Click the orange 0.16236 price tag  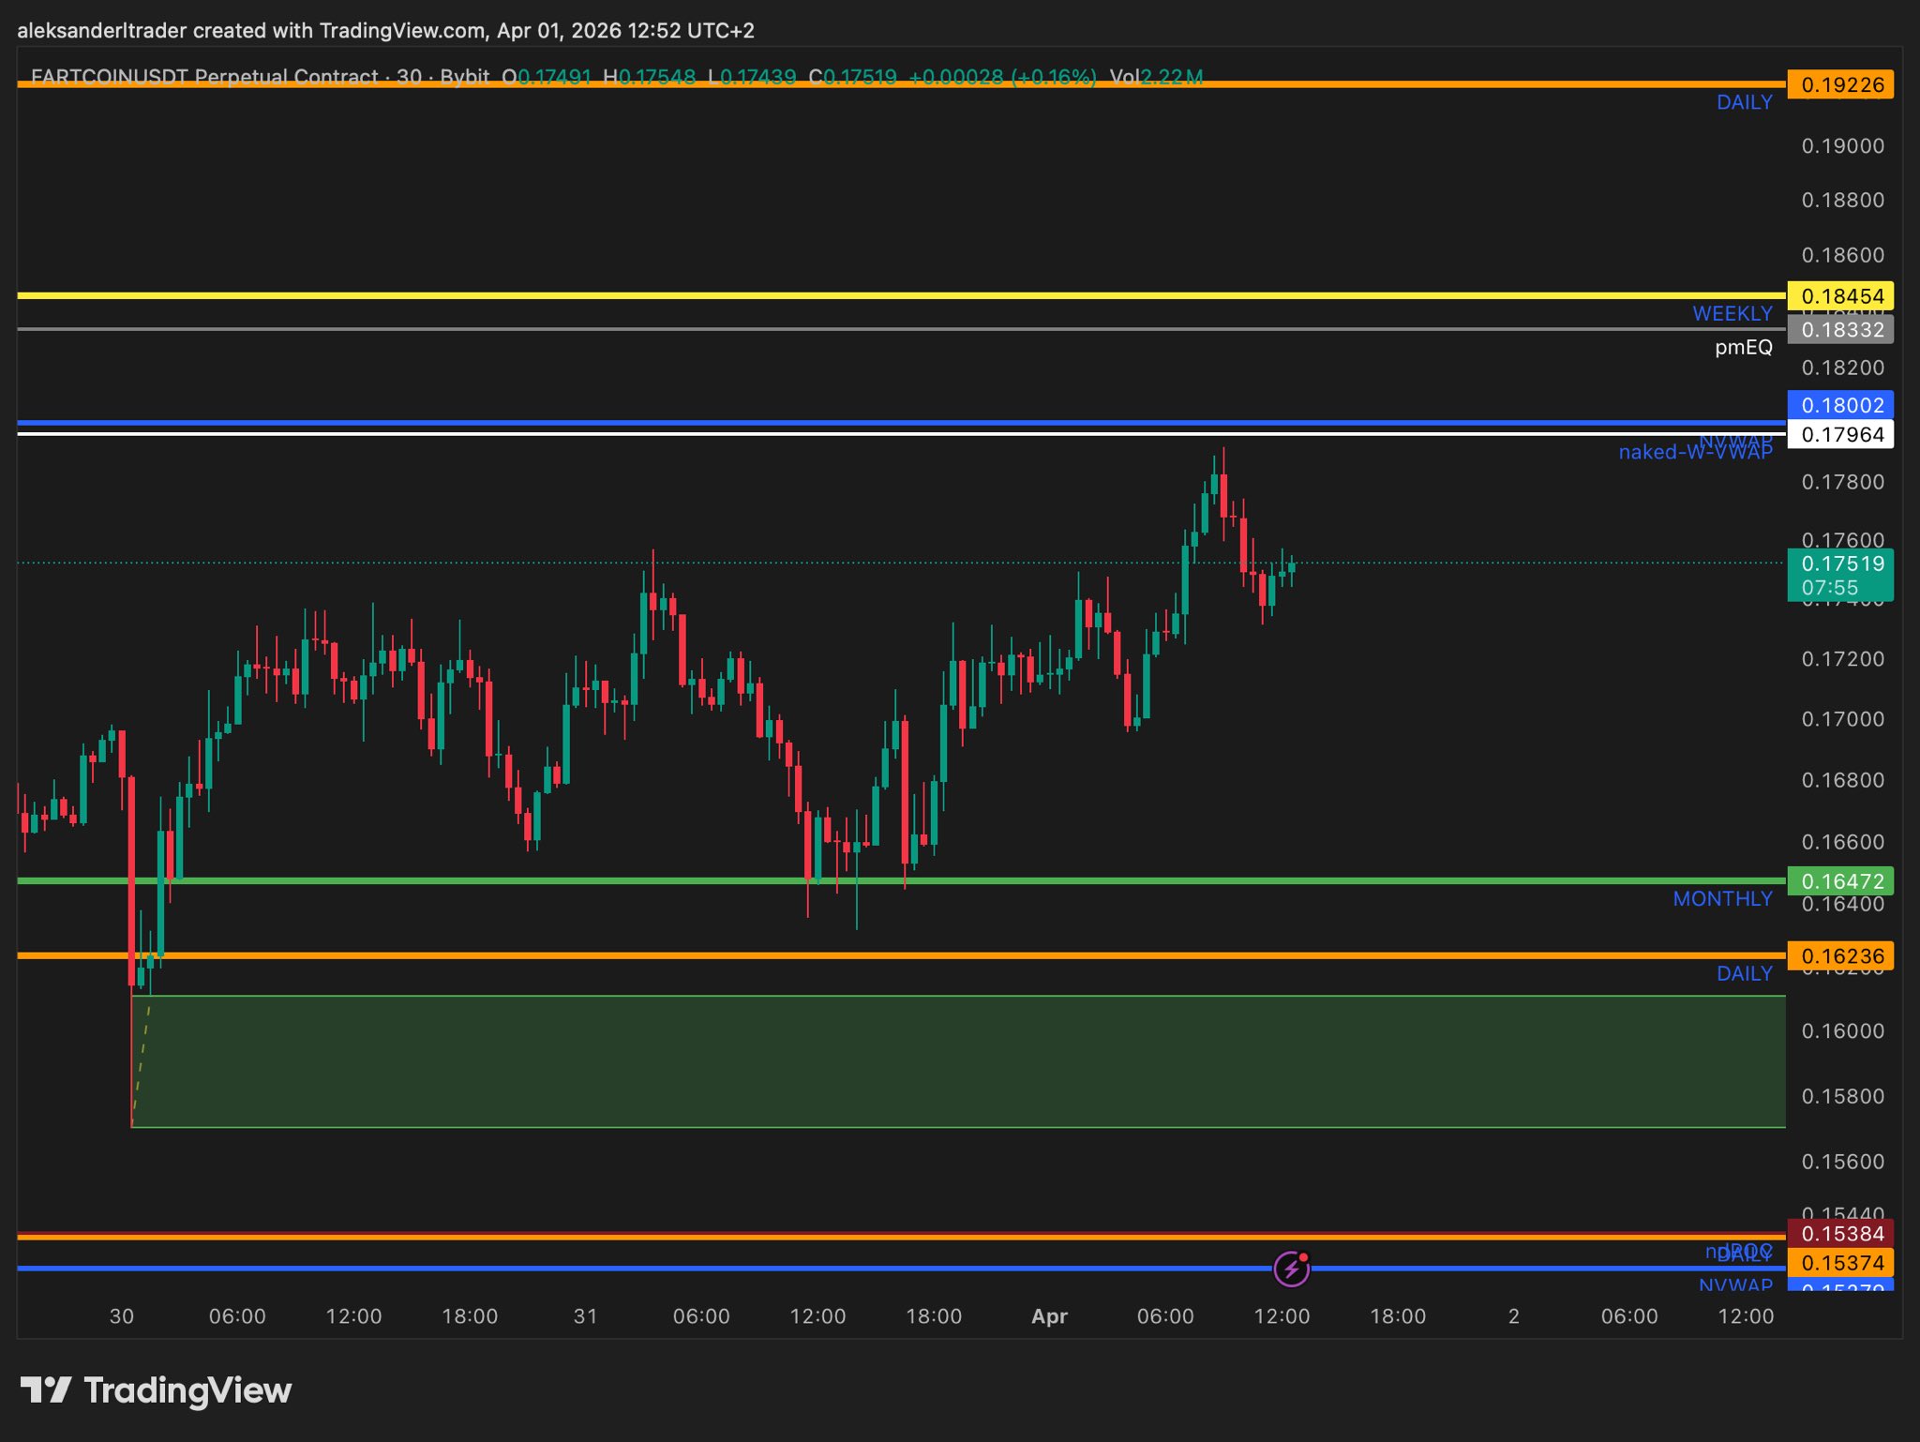pos(1840,956)
